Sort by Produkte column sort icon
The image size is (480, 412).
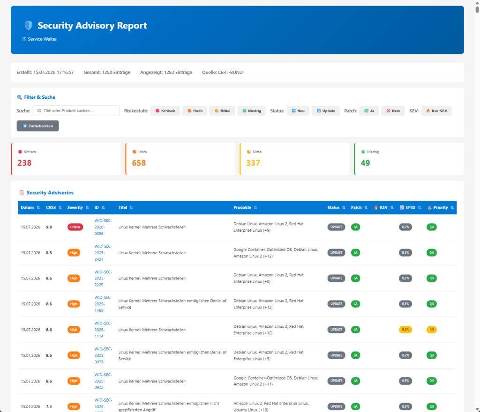point(255,207)
